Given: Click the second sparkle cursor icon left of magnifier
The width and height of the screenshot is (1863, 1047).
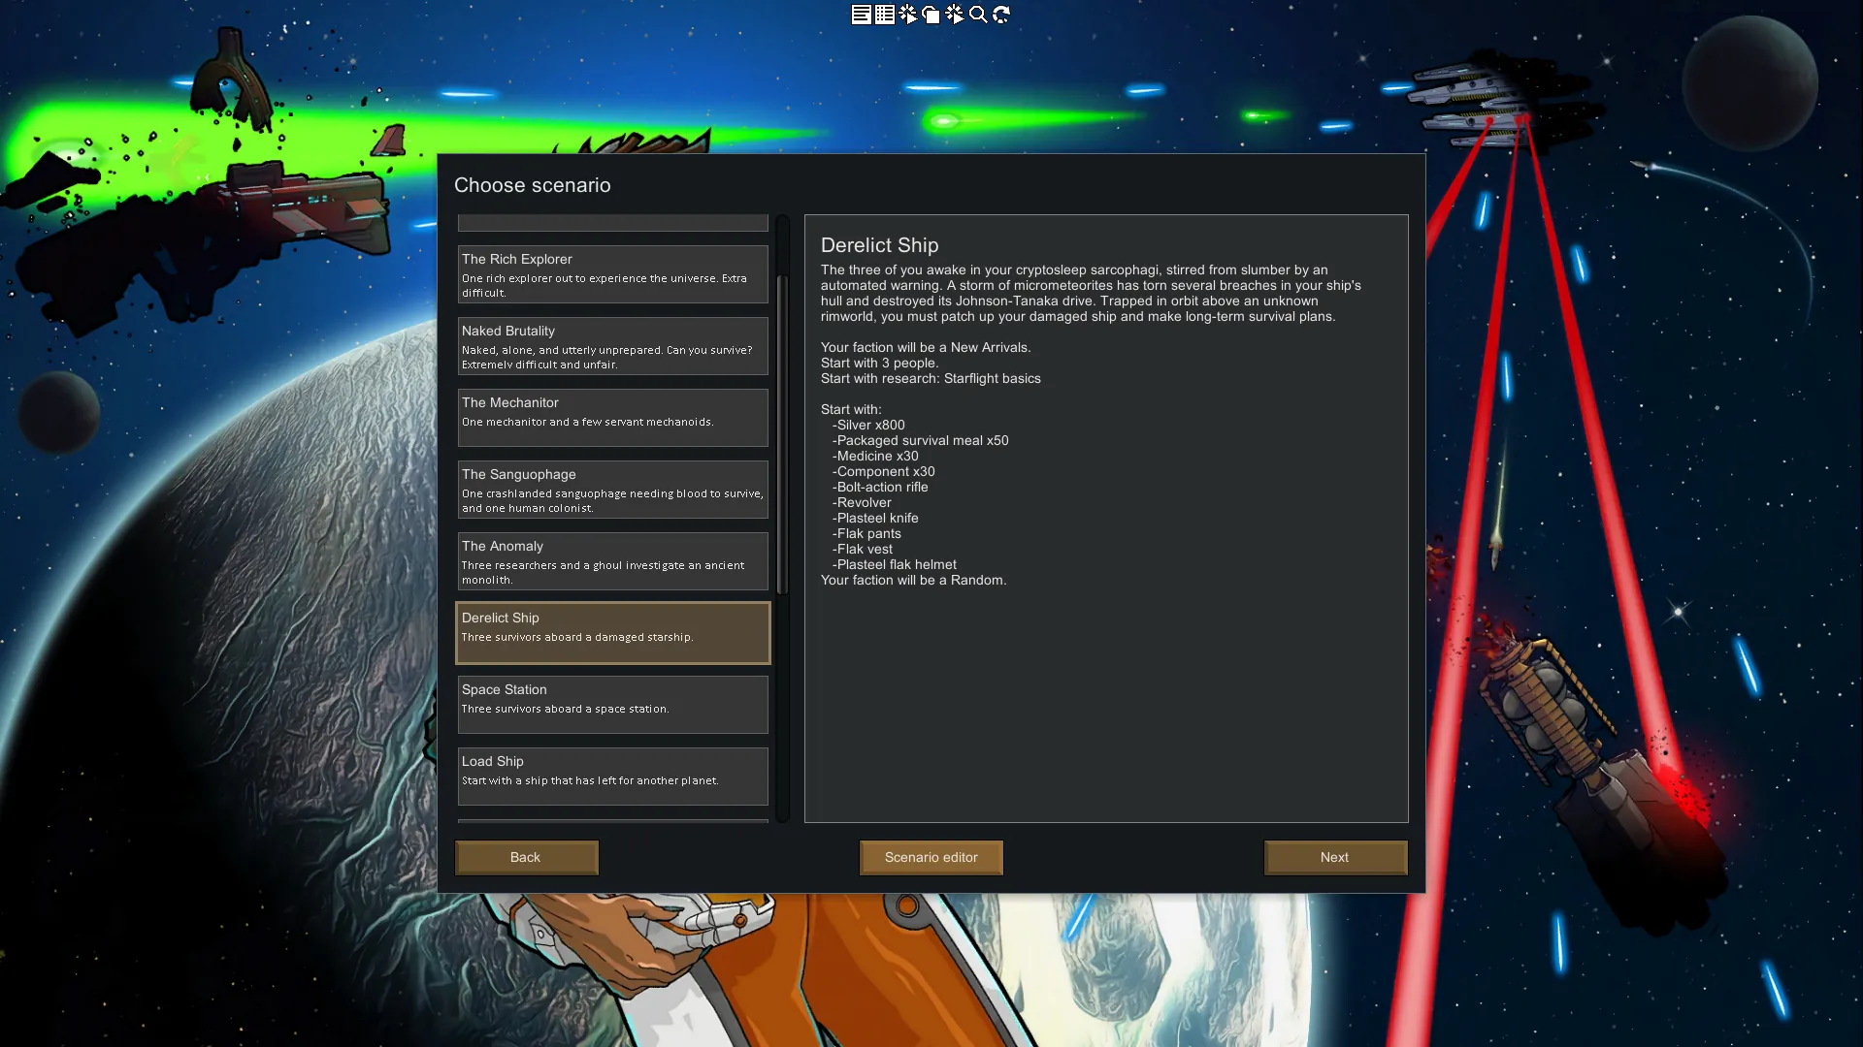Looking at the screenshot, I should click(x=955, y=15).
